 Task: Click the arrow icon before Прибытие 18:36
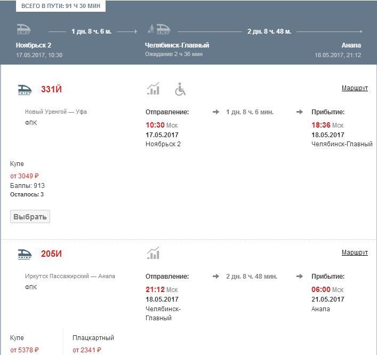coord(300,112)
